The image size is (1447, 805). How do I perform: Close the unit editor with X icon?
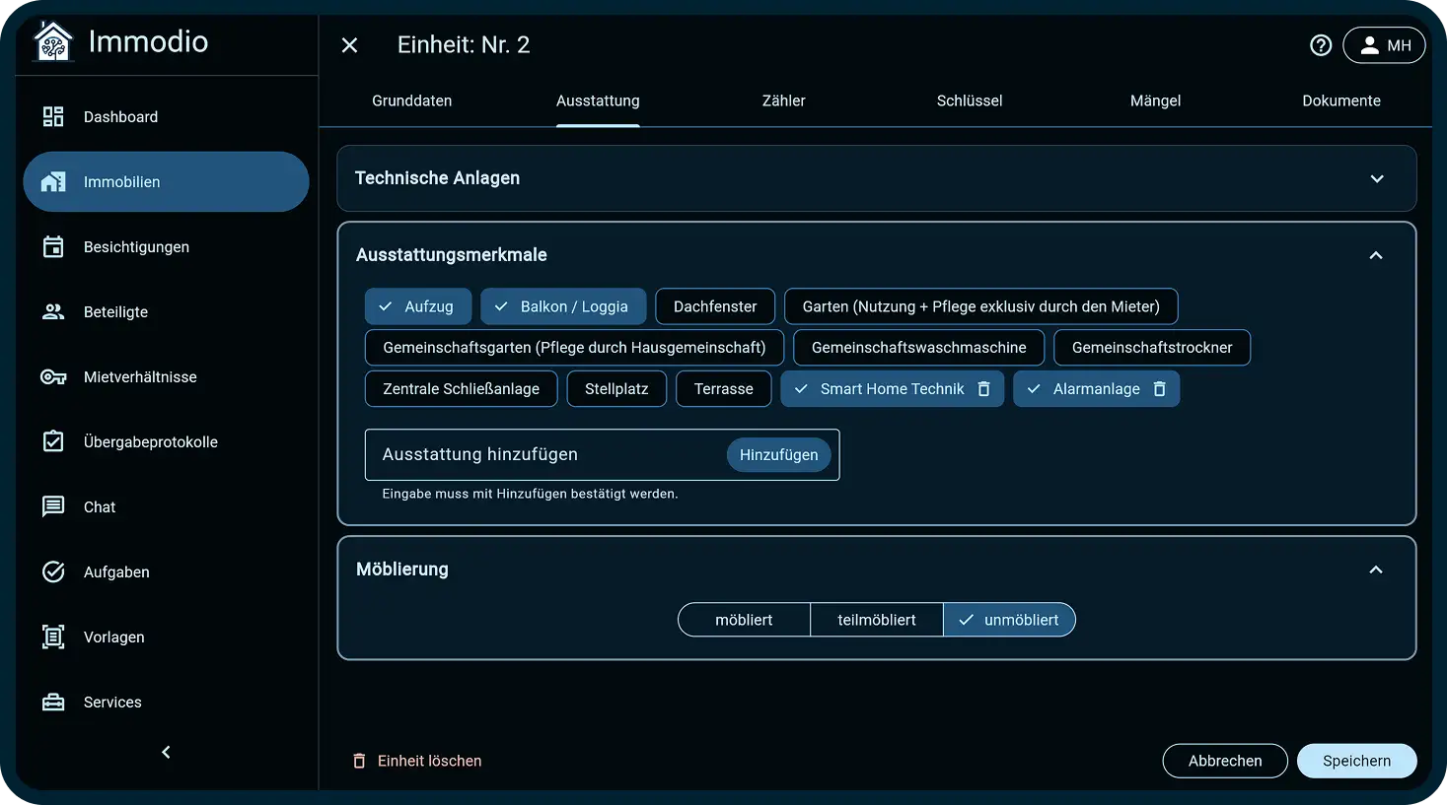(349, 45)
